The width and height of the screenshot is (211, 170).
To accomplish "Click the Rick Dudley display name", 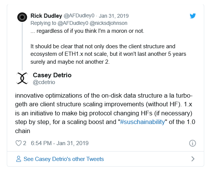I will coord(46,16).
